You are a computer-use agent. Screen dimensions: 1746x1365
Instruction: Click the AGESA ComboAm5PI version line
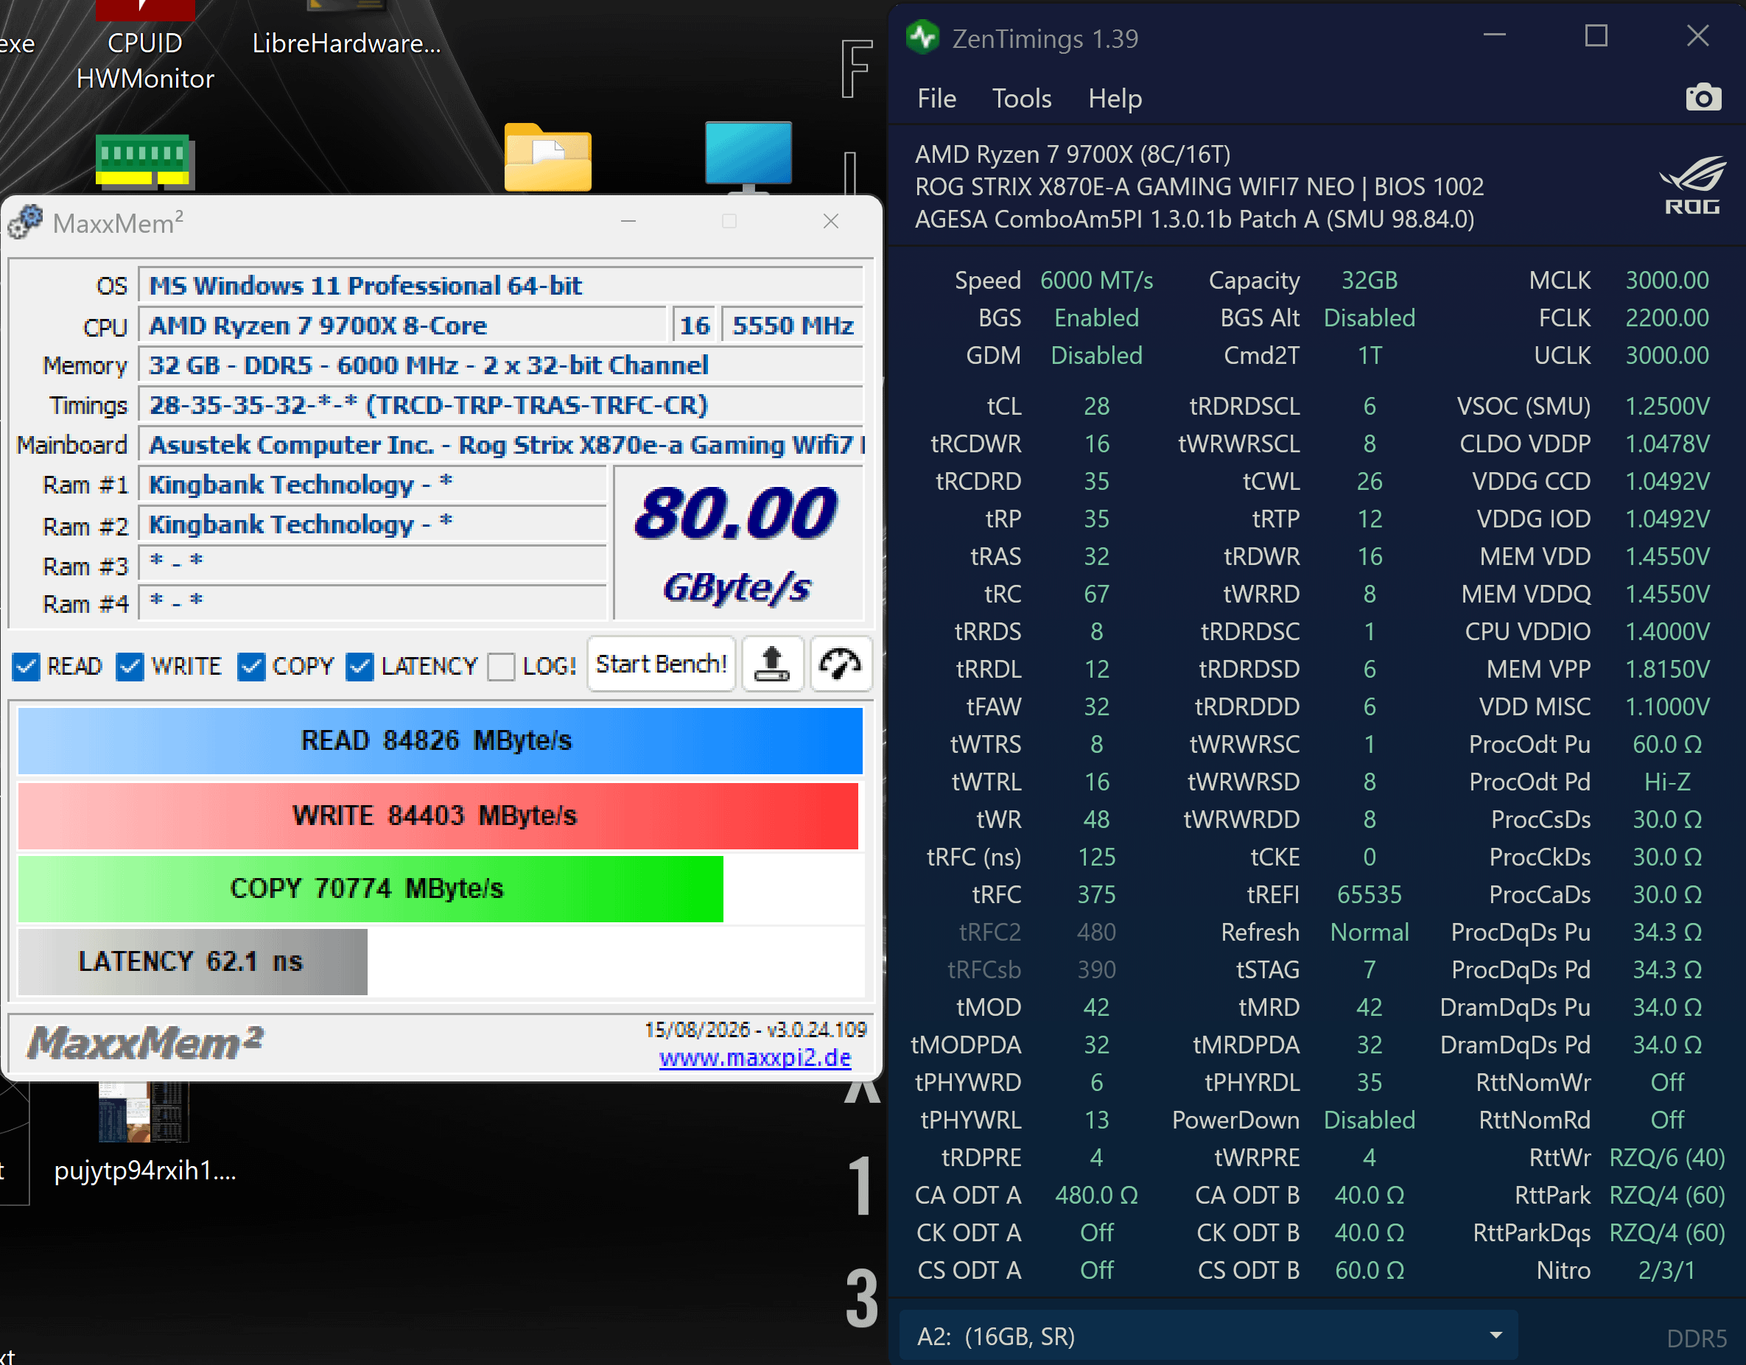pyautogui.click(x=1194, y=219)
